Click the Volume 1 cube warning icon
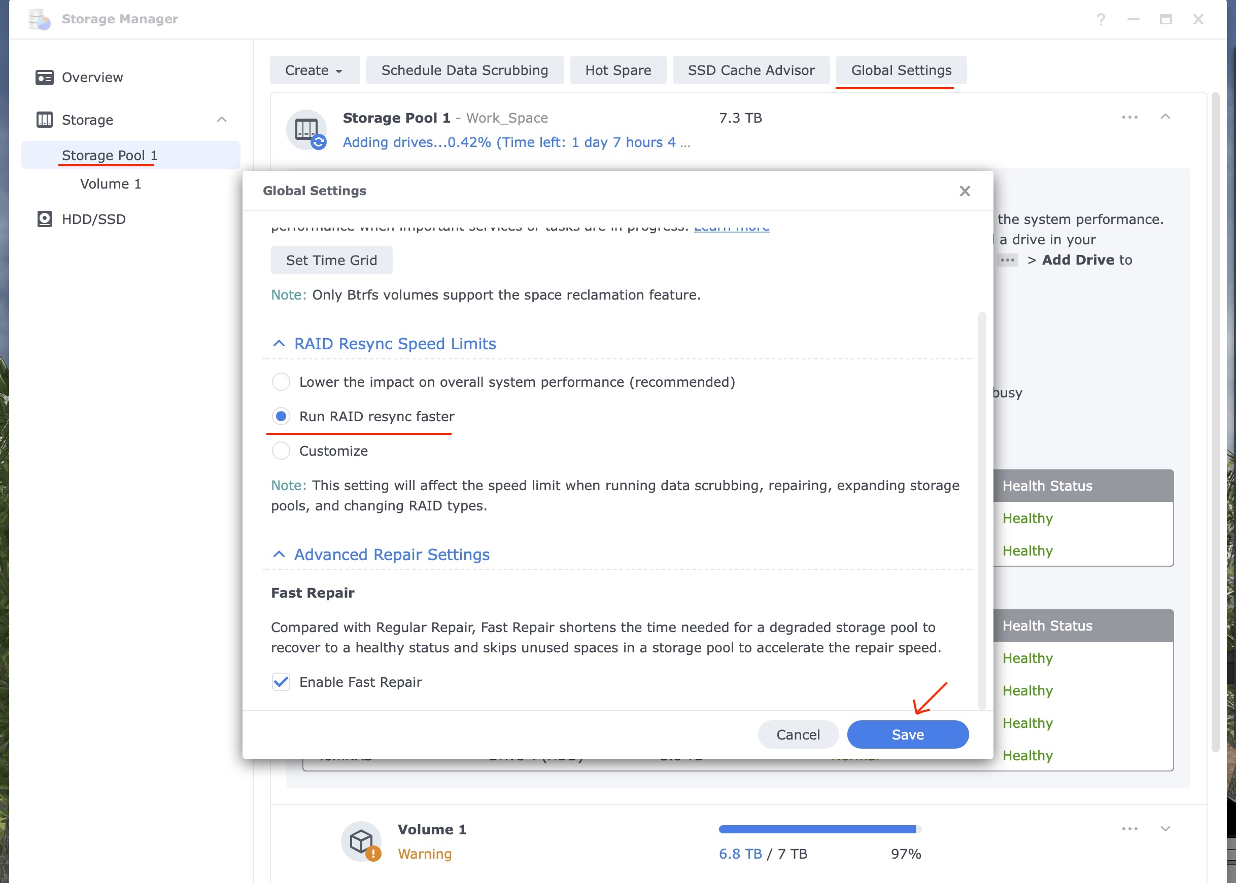Screen dimensions: 1236x883 361,841
